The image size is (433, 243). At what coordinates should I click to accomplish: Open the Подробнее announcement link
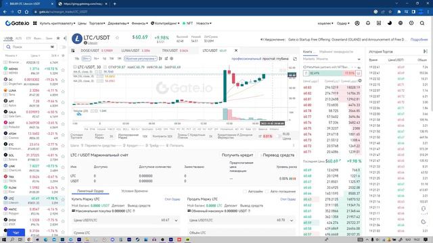tap(419, 40)
